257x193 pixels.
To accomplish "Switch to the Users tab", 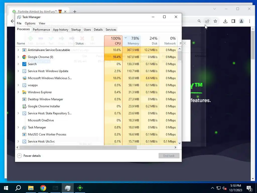I will [x=87, y=30].
